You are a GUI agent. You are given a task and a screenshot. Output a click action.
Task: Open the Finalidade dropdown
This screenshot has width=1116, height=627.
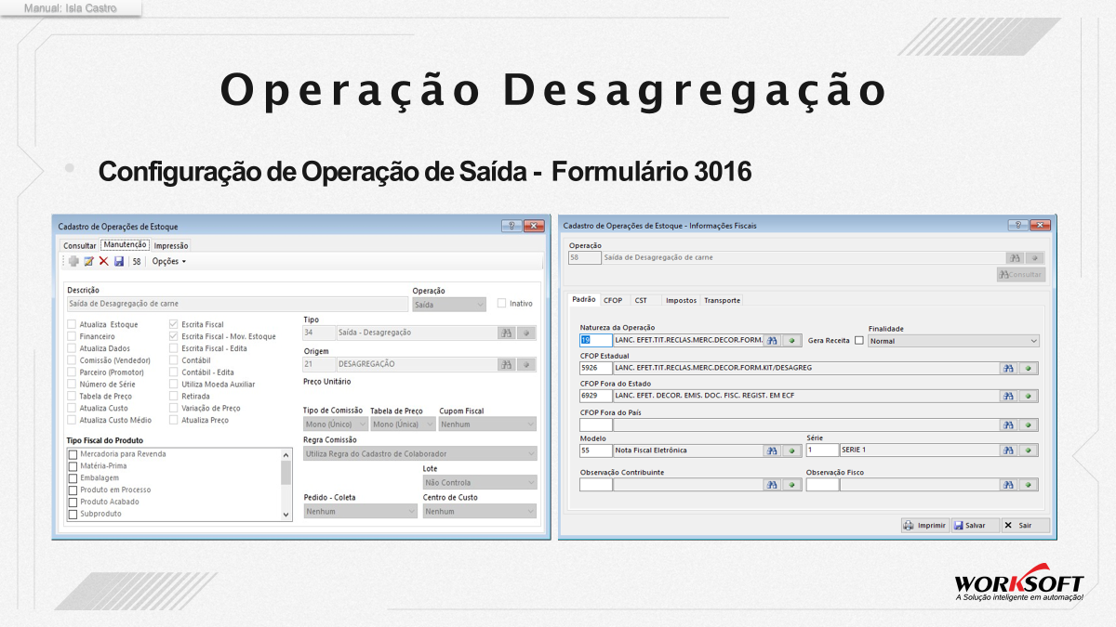[953, 341]
